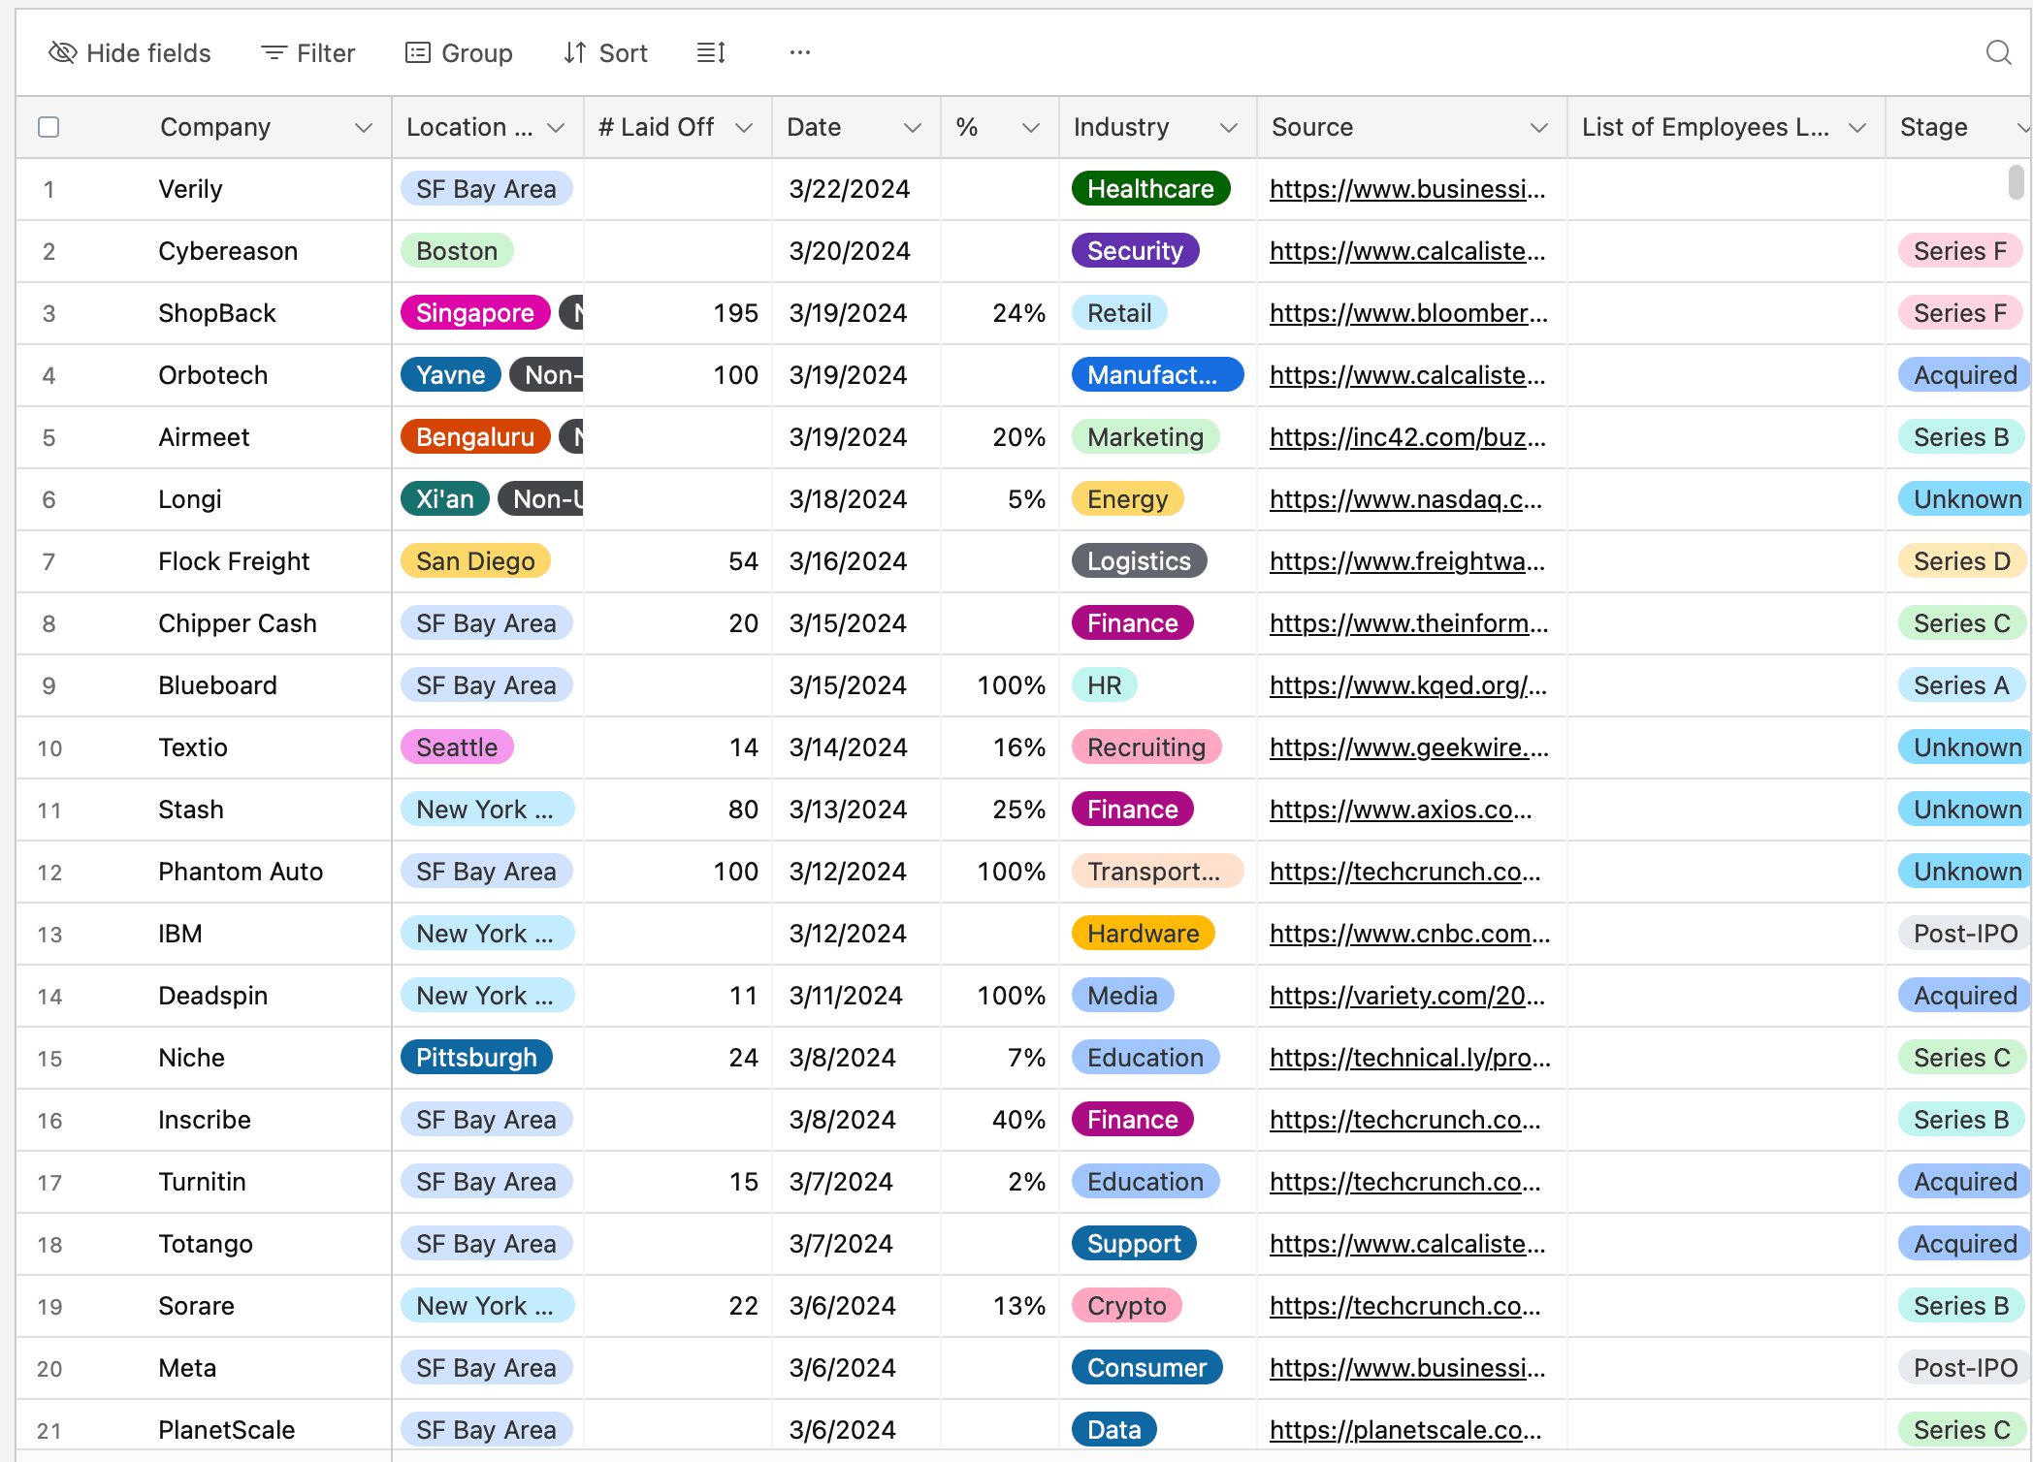Click the row height icon
The image size is (2033, 1462).
tap(711, 52)
